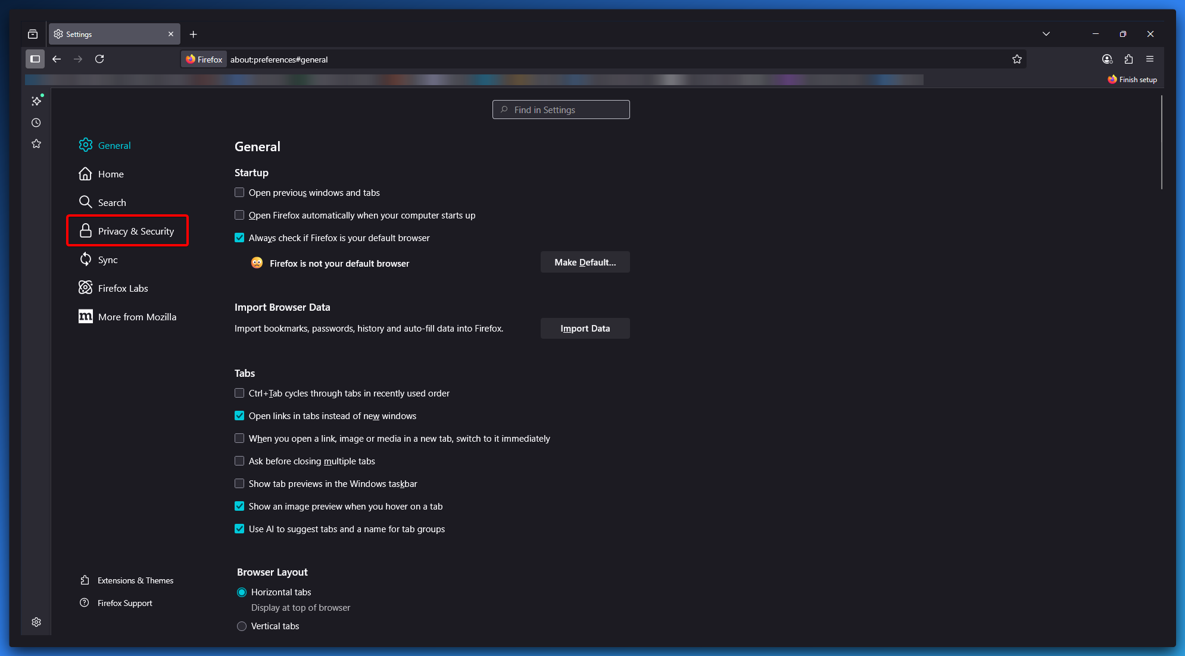
Task: Click the Make Default button
Action: 585,263
